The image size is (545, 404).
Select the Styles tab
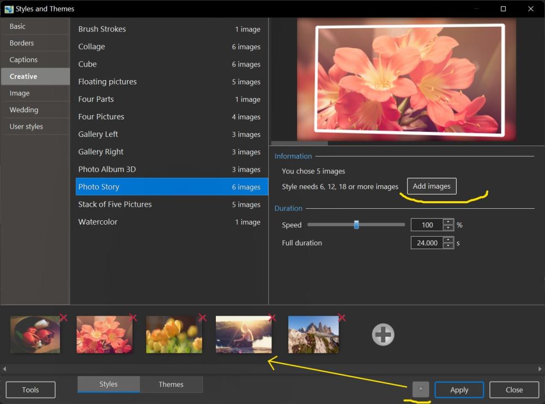pos(108,384)
